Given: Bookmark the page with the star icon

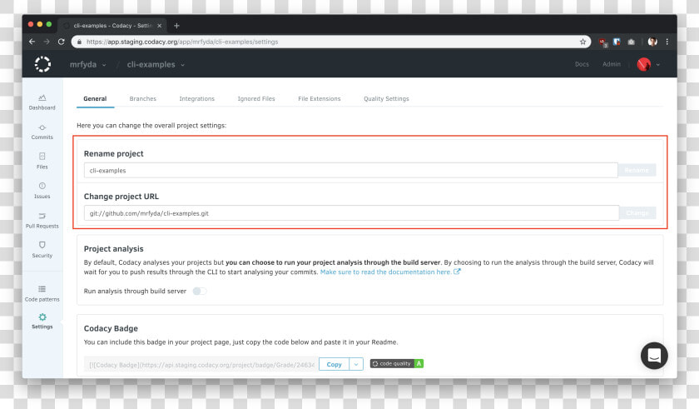Looking at the screenshot, I should (x=582, y=42).
